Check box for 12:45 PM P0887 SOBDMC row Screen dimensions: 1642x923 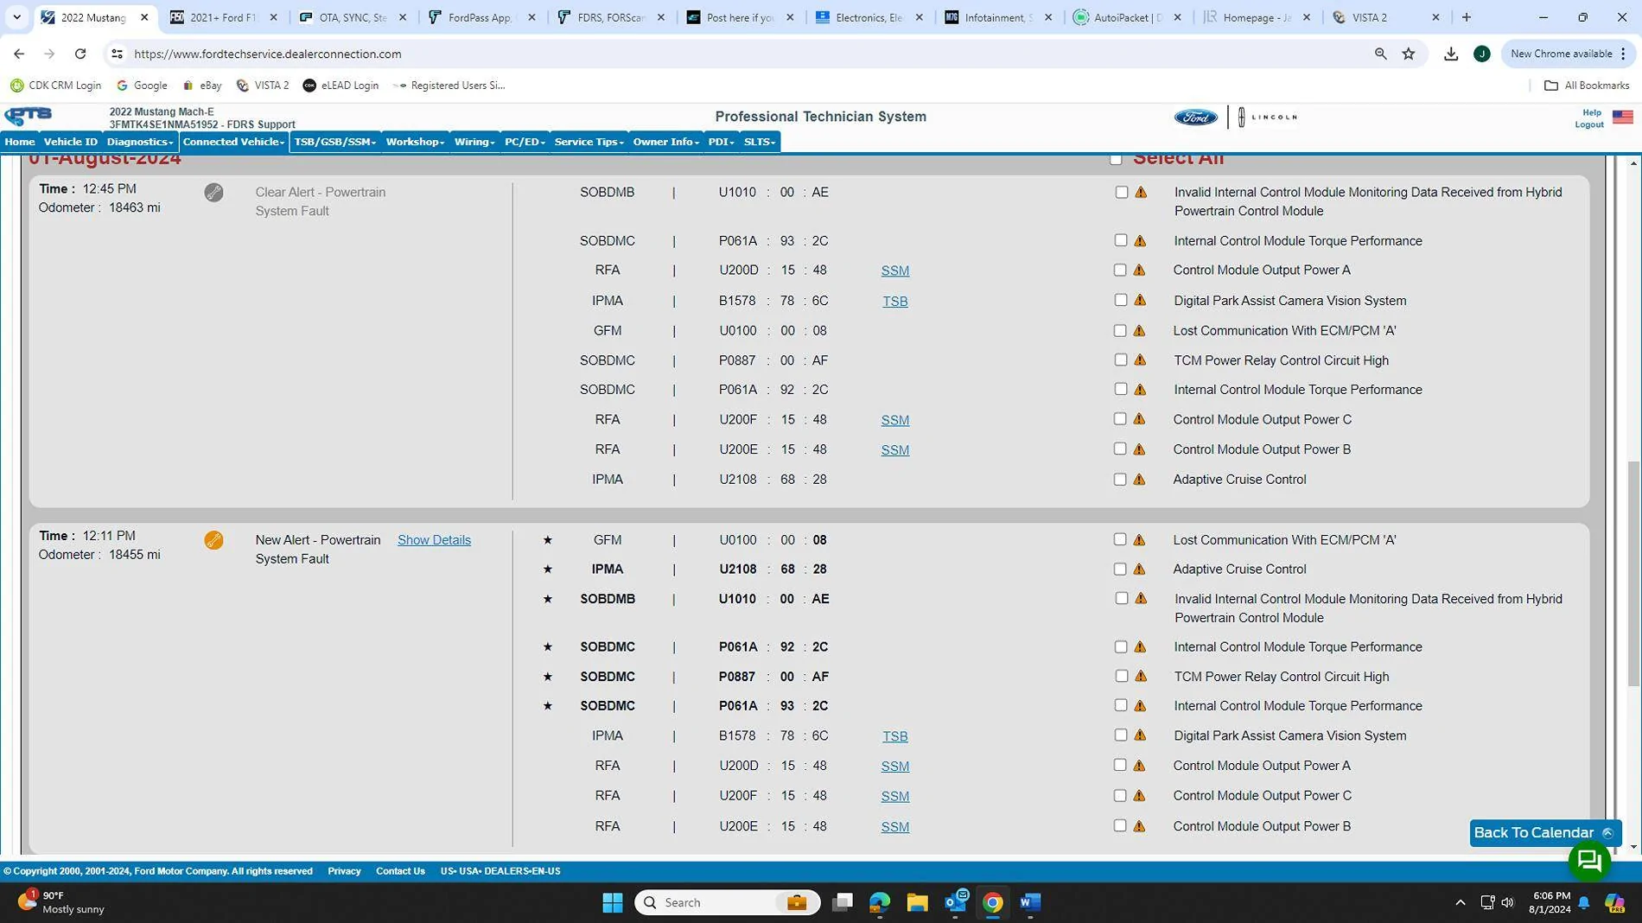(x=1121, y=360)
